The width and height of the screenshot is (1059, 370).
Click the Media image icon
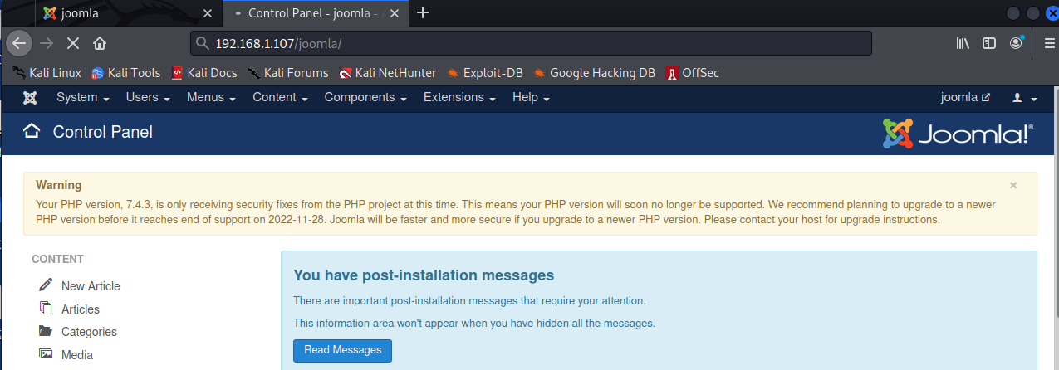click(x=46, y=354)
